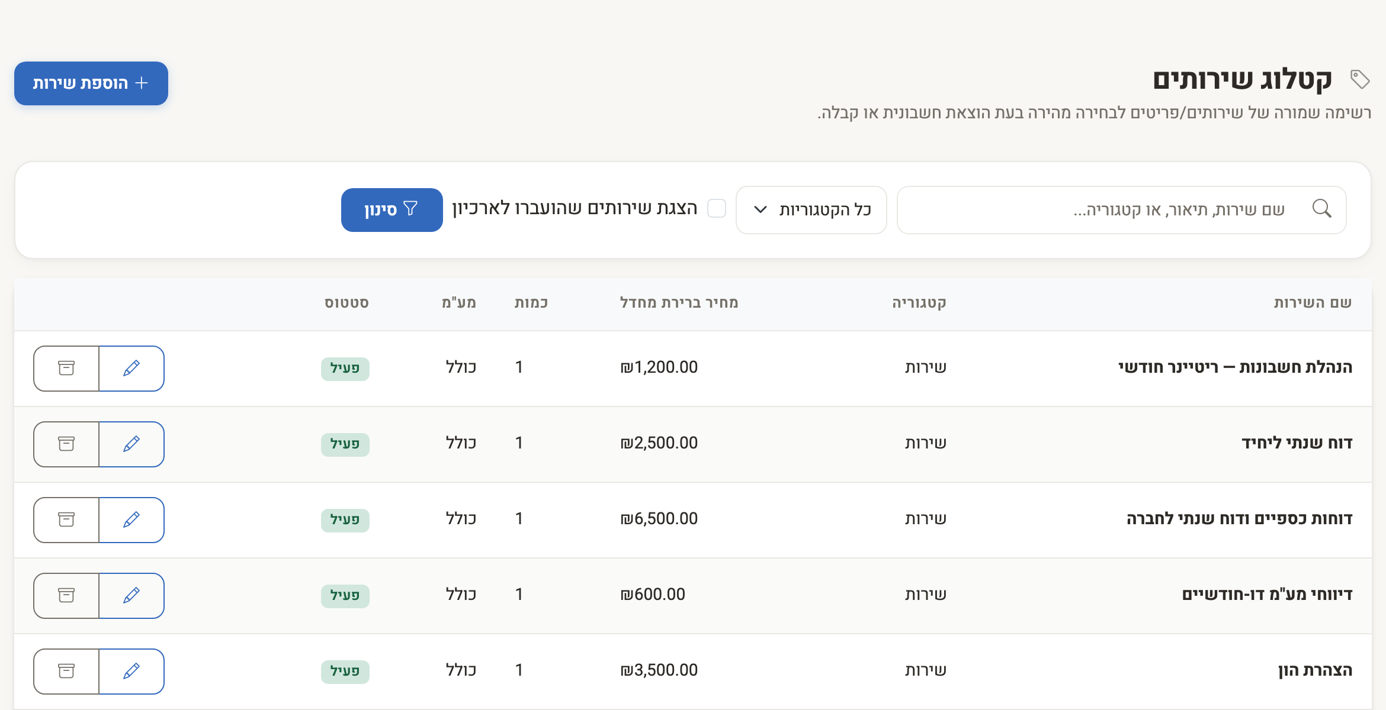Screen dimensions: 1386x710
Task: Click the קטגוריה column header
Action: pyautogui.click(x=919, y=303)
